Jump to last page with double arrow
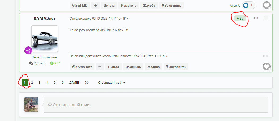Screen dimensions: 279x121 click(87, 82)
